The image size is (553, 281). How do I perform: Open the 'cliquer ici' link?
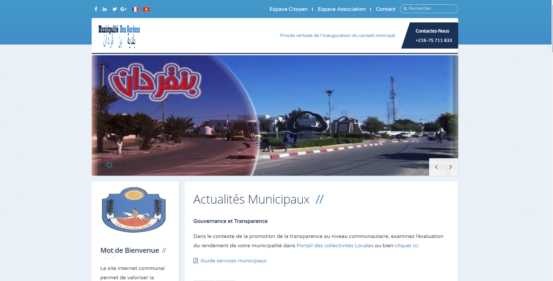pyautogui.click(x=406, y=246)
